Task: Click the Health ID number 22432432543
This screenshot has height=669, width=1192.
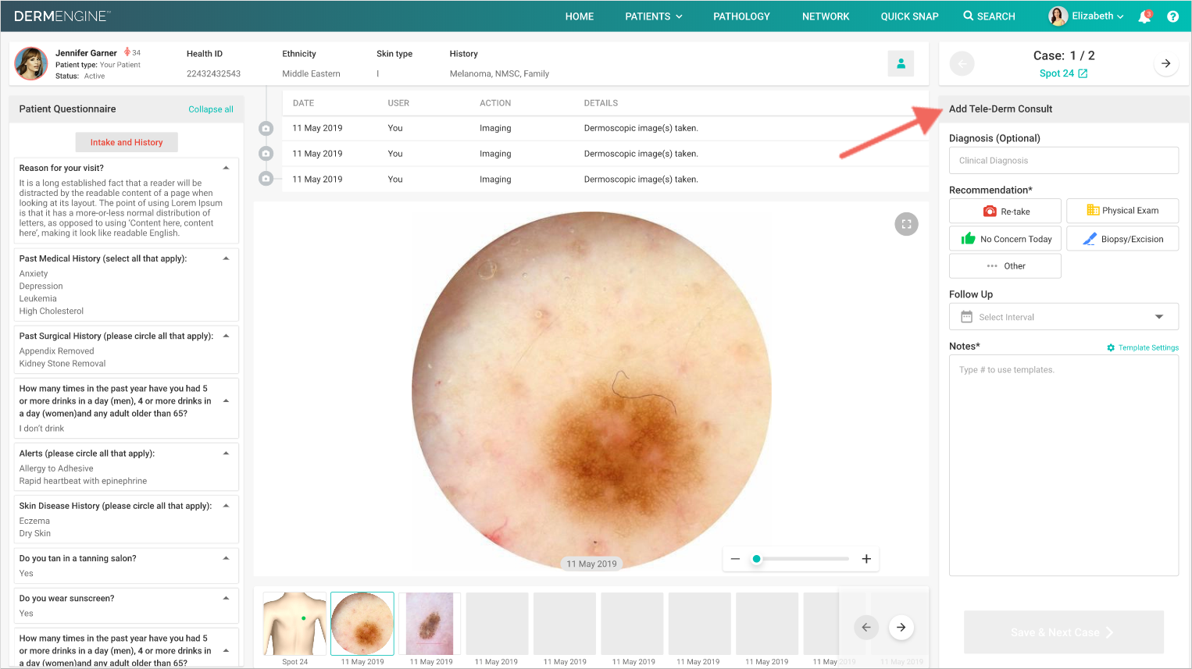Action: pos(213,74)
